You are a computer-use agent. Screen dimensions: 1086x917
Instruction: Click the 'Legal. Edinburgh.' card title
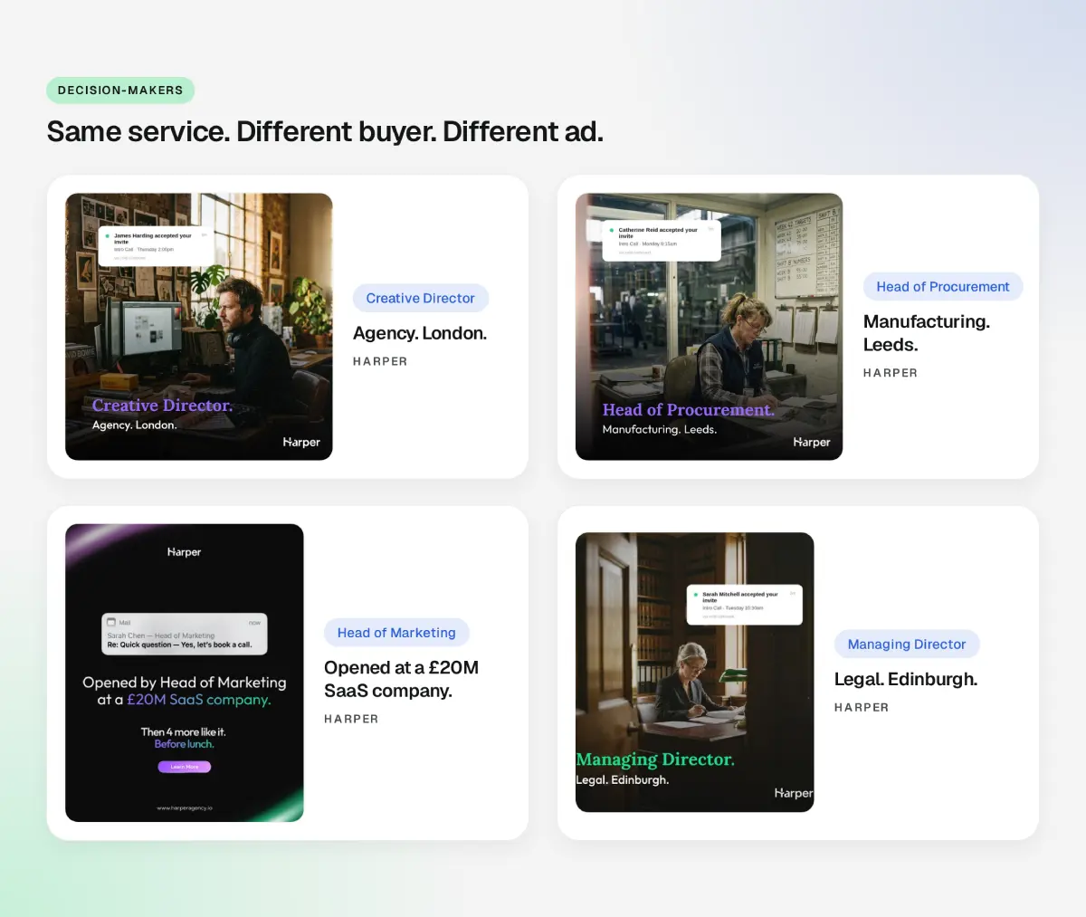(906, 680)
